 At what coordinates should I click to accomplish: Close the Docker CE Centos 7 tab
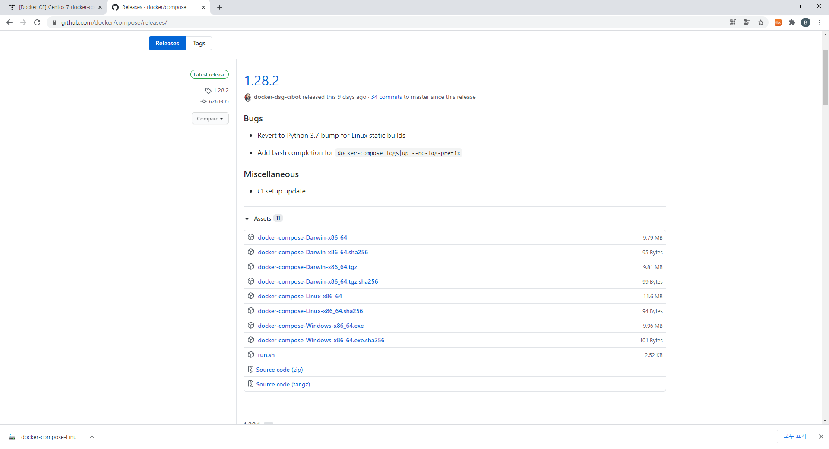click(100, 7)
